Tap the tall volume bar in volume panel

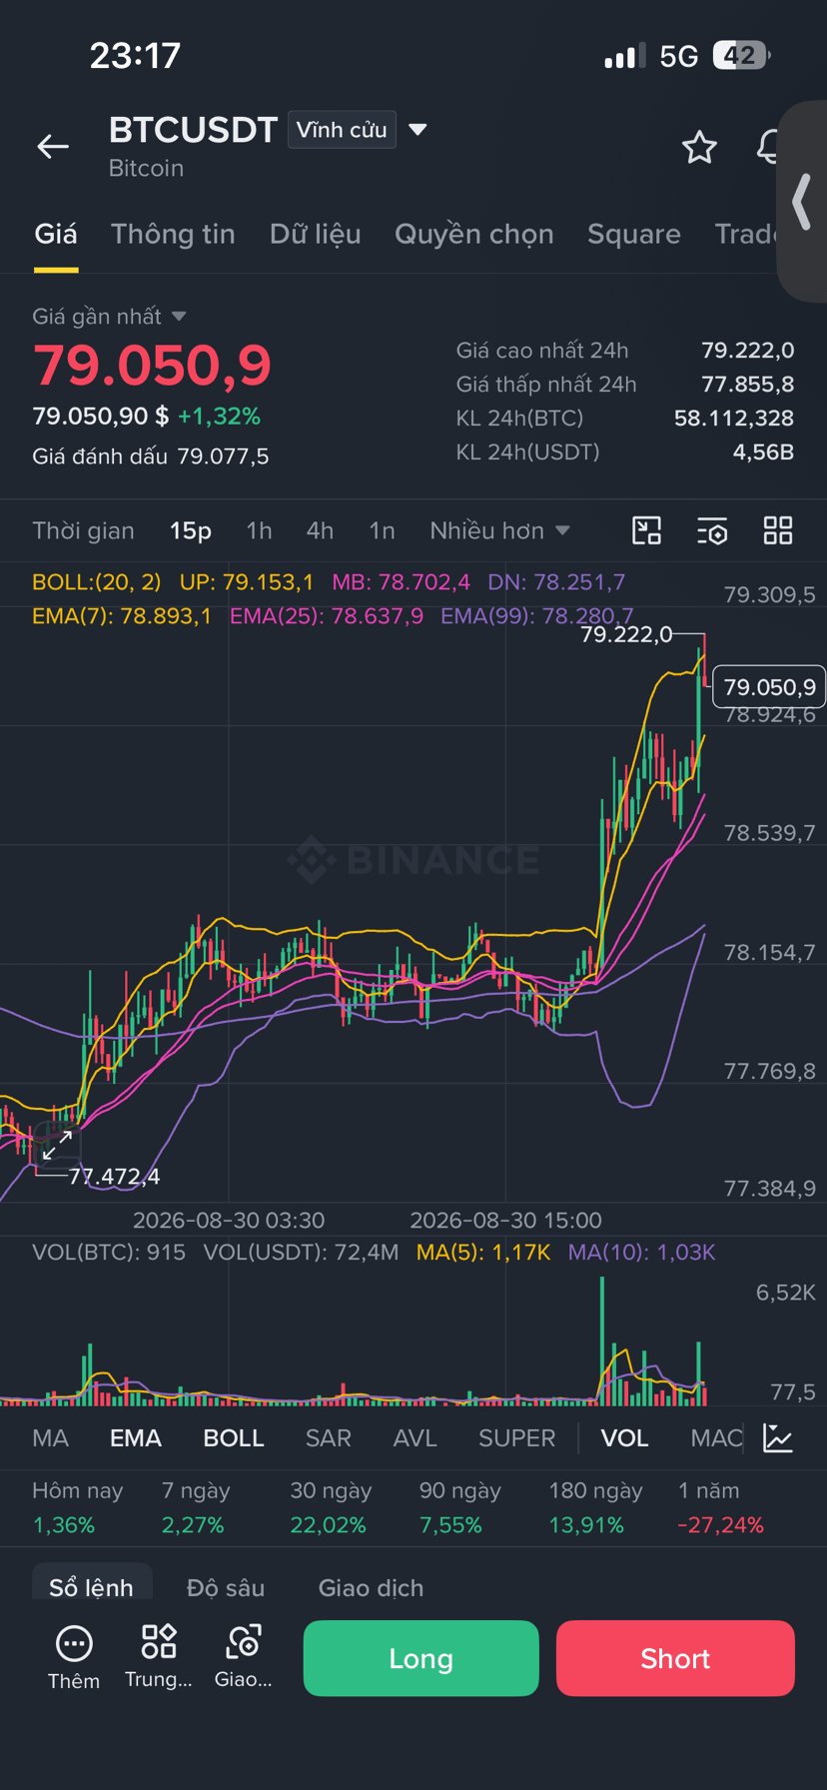click(602, 1341)
